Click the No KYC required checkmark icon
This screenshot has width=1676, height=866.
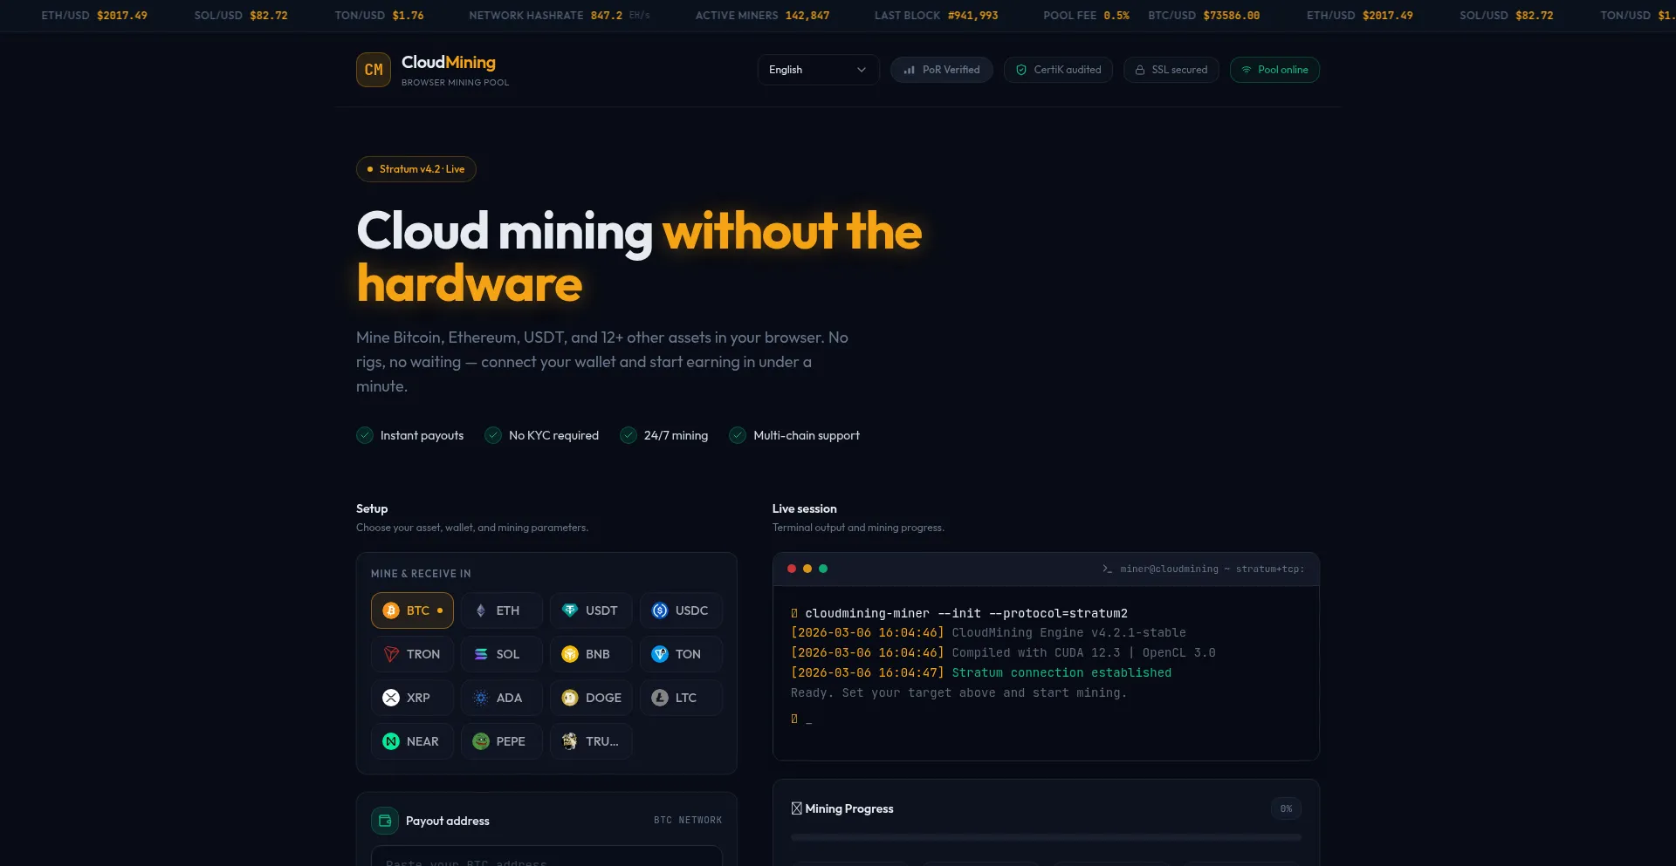(x=493, y=435)
